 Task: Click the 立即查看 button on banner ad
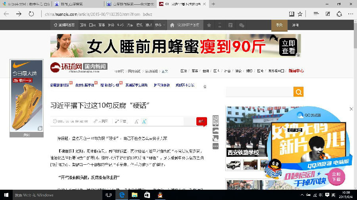point(288,46)
